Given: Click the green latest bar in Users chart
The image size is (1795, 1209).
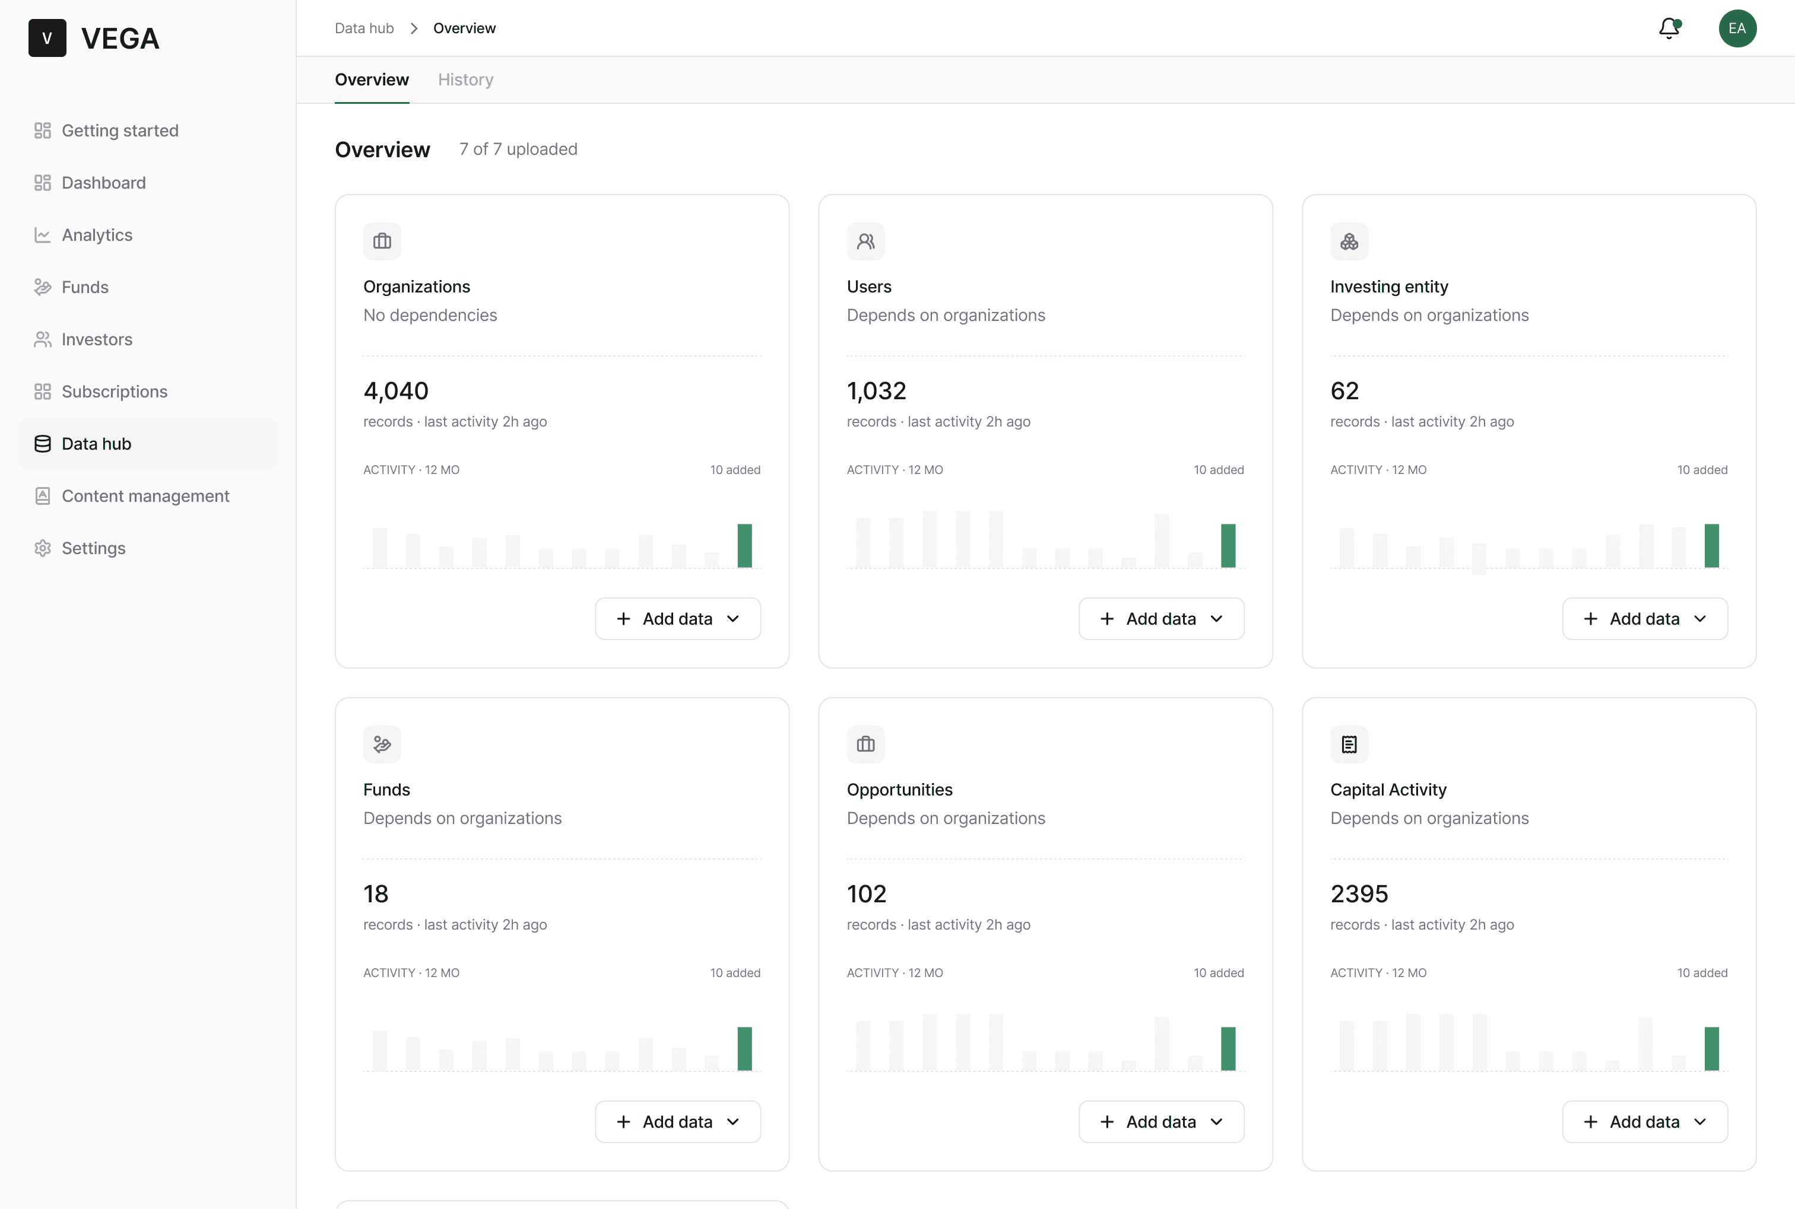Looking at the screenshot, I should [1228, 546].
